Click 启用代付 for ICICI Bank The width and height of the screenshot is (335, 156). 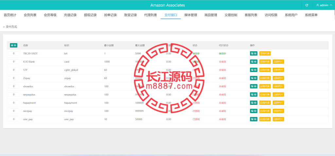[278, 62]
